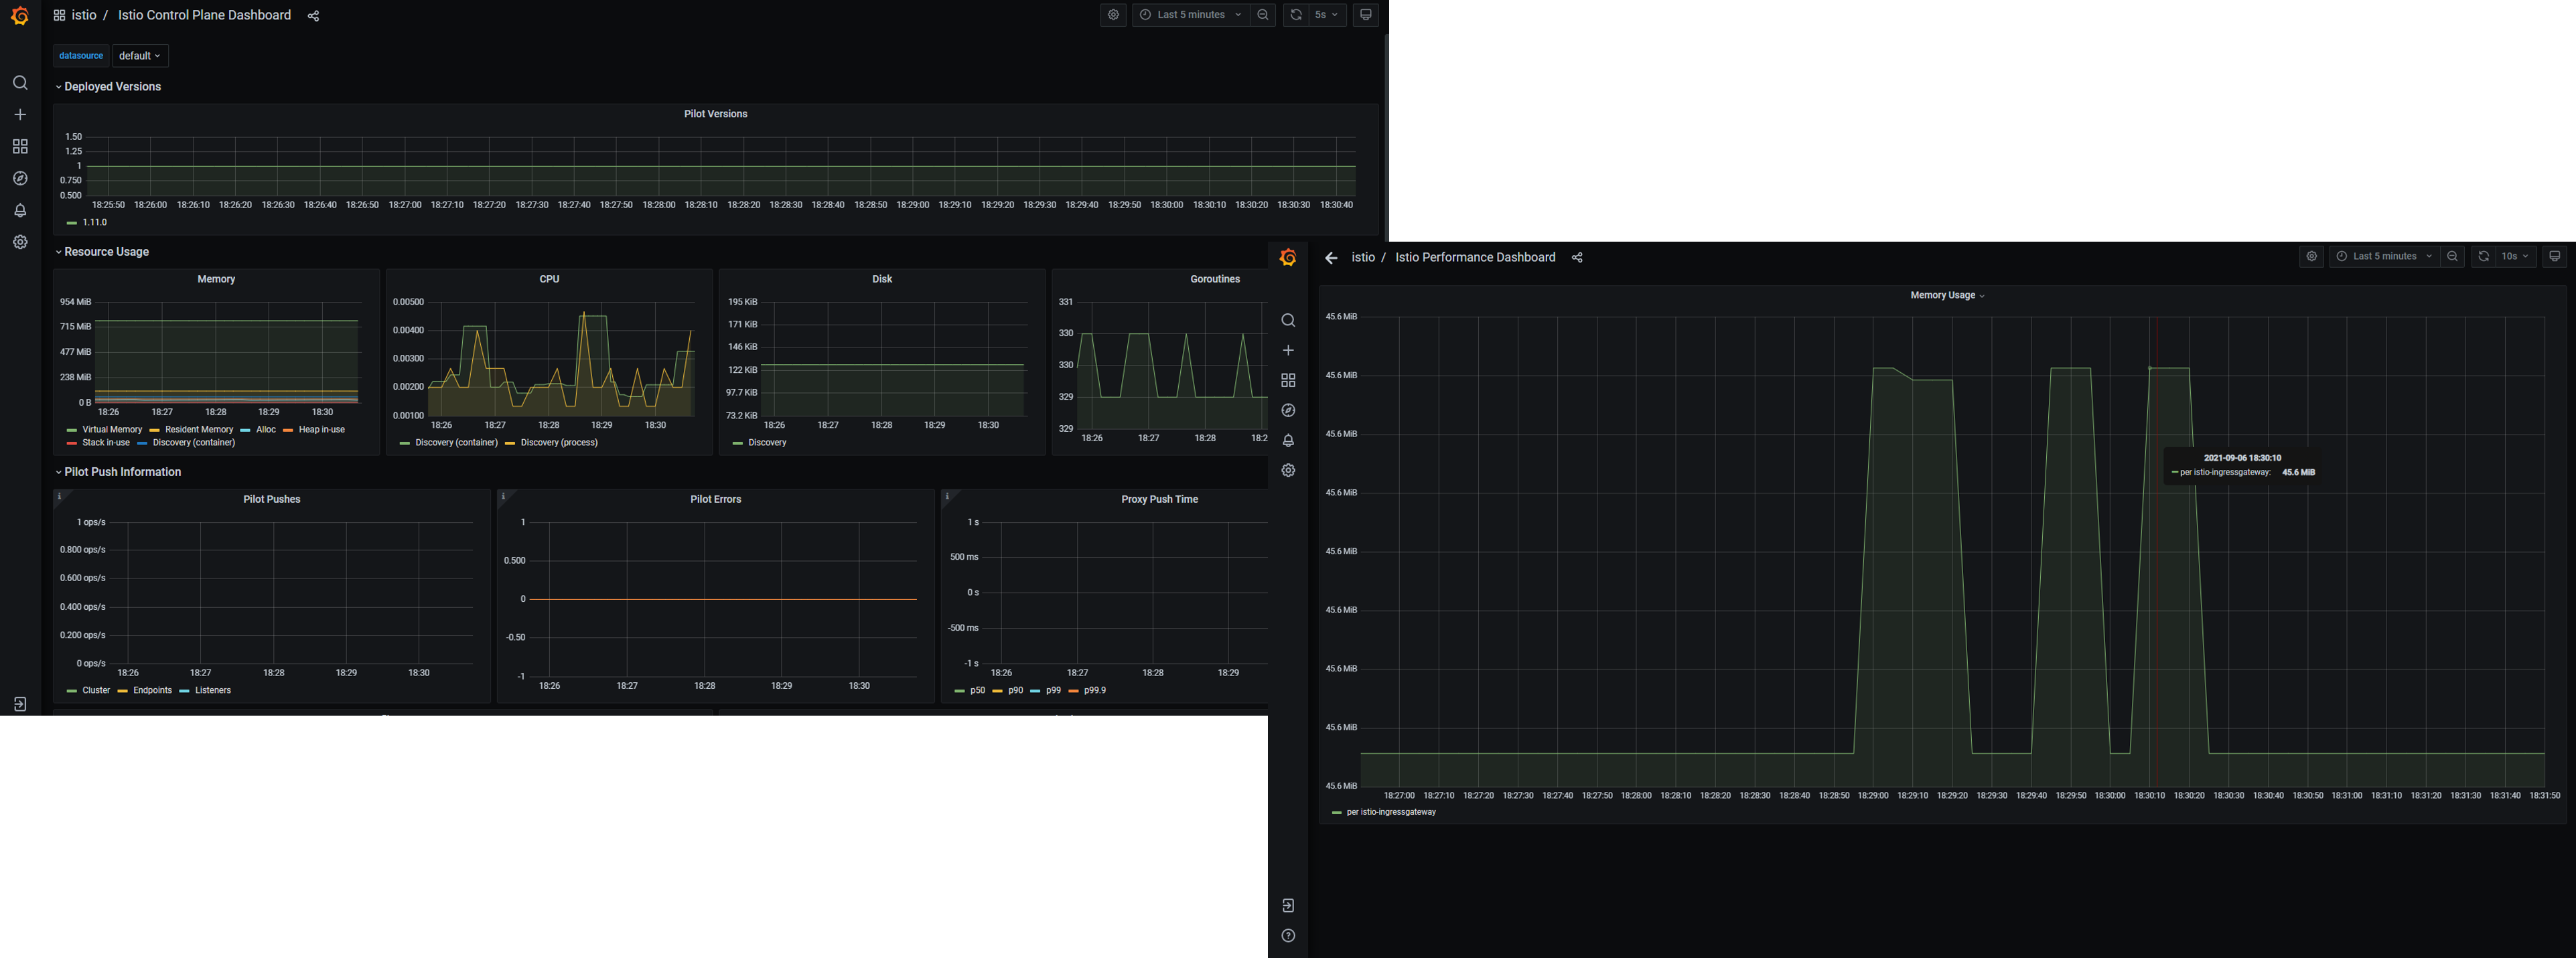Open Dashboards icon in Performance Dashboard sidebar
The width and height of the screenshot is (2576, 958).
click(1288, 381)
